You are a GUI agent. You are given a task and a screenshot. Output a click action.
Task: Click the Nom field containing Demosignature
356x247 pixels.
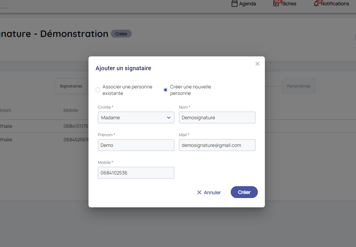(217, 117)
